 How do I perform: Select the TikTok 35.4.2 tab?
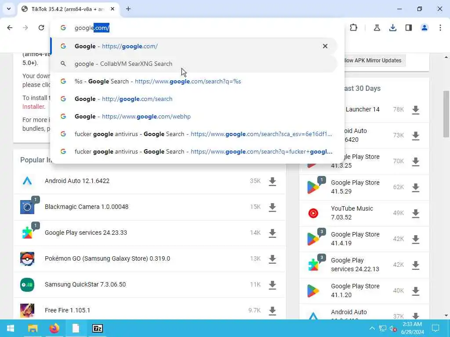[x=68, y=9]
